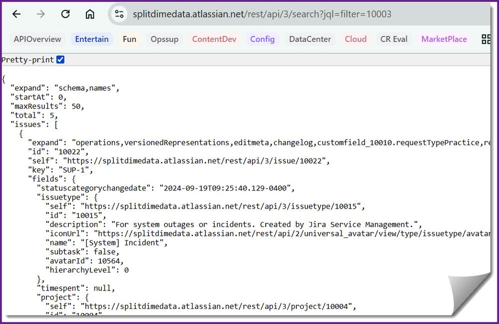Click the statuscategorychangedate value line

[166, 188]
